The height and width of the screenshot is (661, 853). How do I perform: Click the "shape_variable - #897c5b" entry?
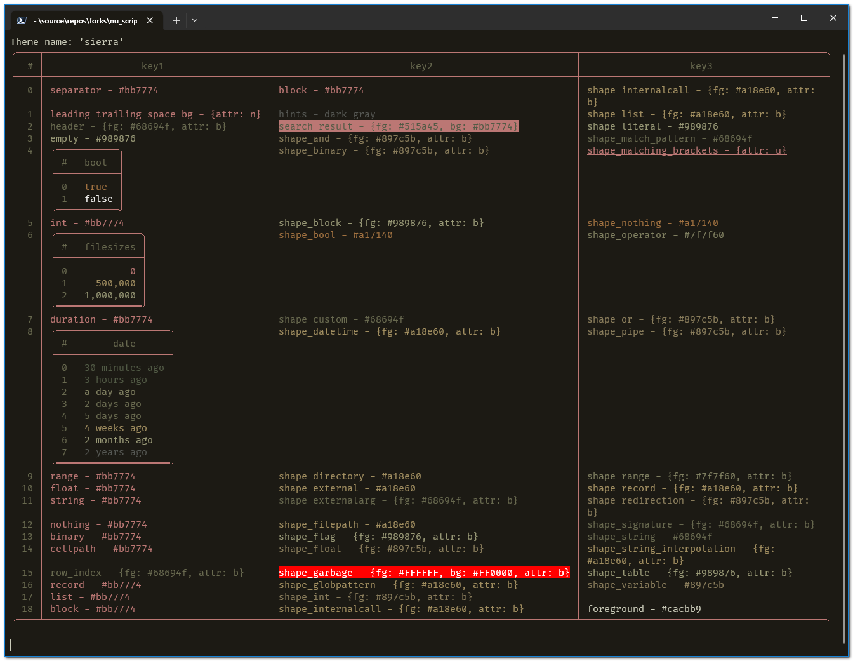point(656,585)
